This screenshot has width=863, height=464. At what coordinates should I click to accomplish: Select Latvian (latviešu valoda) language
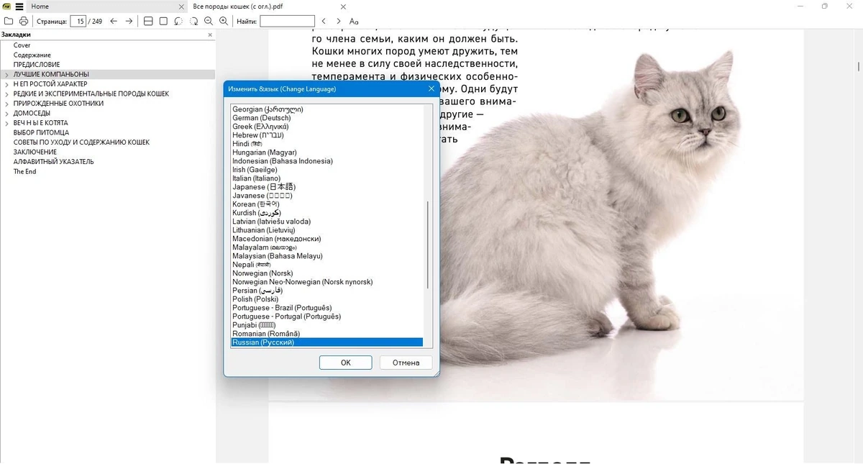[x=327, y=222]
